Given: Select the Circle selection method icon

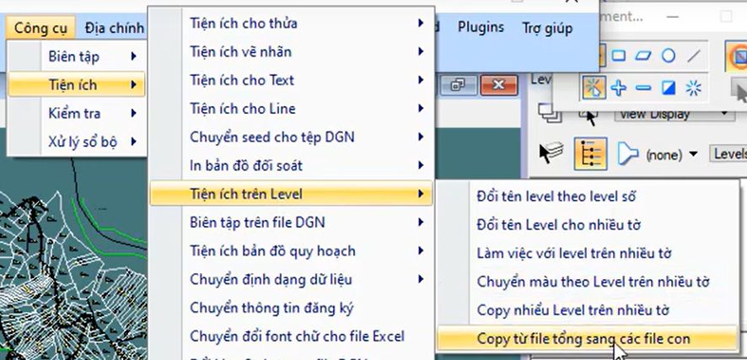Looking at the screenshot, I should point(669,56).
